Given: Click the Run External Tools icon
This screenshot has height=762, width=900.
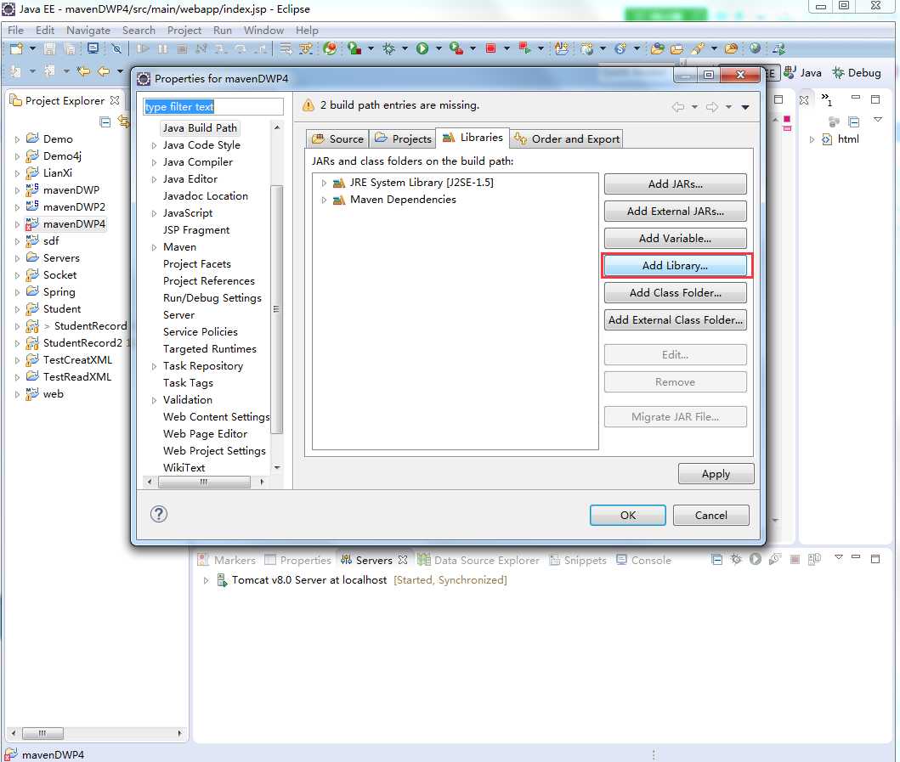Looking at the screenshot, I should pyautogui.click(x=456, y=48).
